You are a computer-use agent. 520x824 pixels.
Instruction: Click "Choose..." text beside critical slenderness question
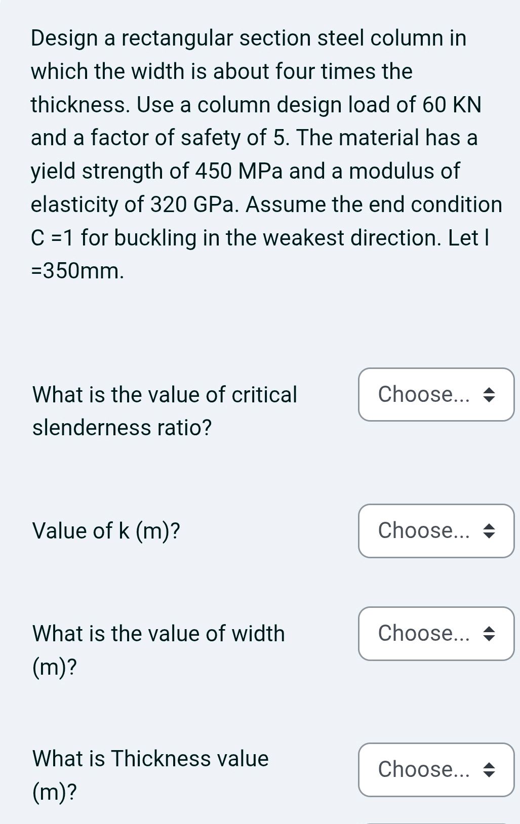[x=423, y=394]
